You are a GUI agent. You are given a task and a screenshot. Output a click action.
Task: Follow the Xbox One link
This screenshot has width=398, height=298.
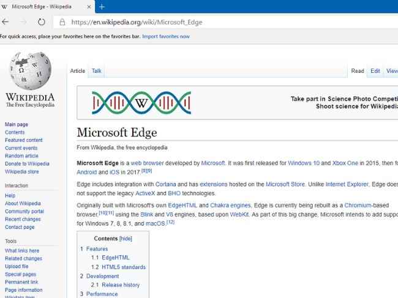[x=345, y=163]
